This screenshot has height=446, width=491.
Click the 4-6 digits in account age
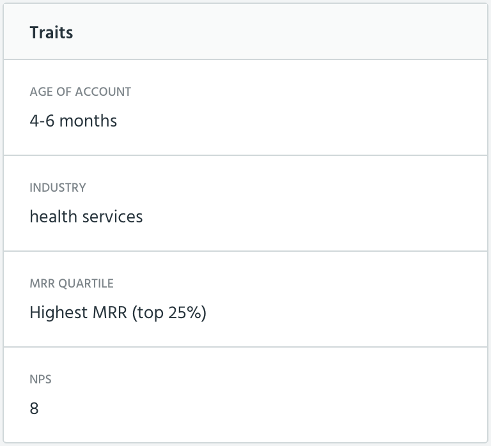[42, 121]
